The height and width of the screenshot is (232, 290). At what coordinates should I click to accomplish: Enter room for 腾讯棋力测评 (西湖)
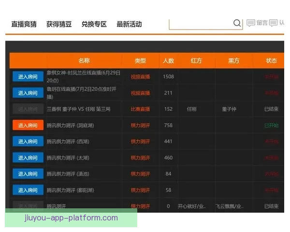28,142
